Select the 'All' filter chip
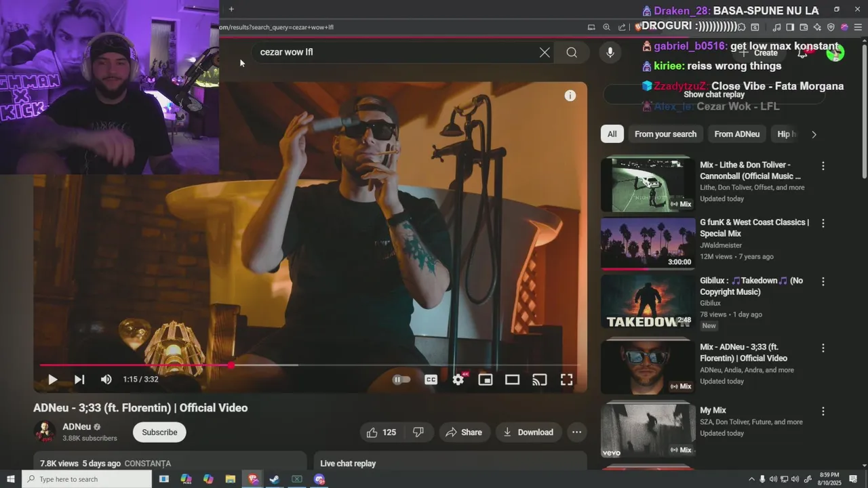This screenshot has height=488, width=868. click(612, 134)
